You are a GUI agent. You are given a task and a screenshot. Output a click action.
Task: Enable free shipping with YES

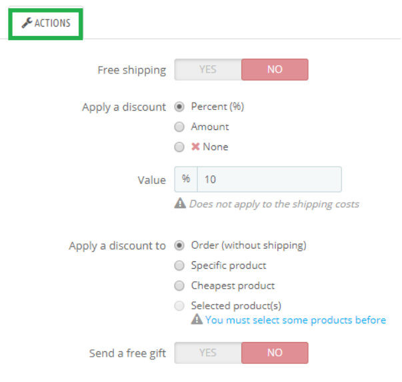point(208,69)
